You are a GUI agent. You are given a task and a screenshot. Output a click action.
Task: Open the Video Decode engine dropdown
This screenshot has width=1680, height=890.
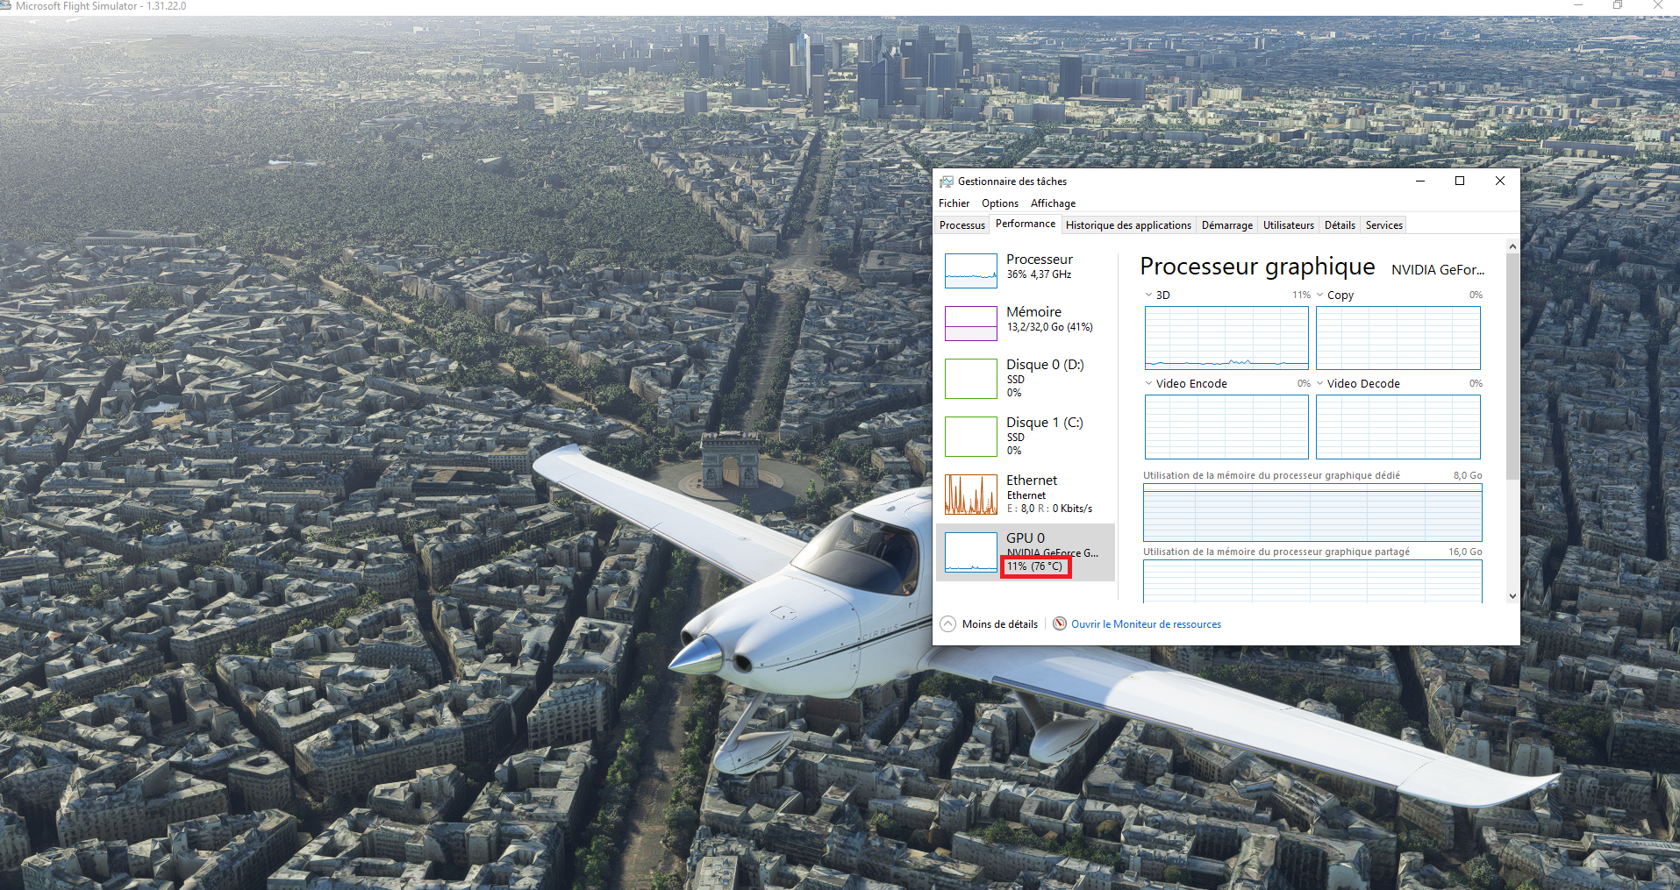click(x=1319, y=383)
